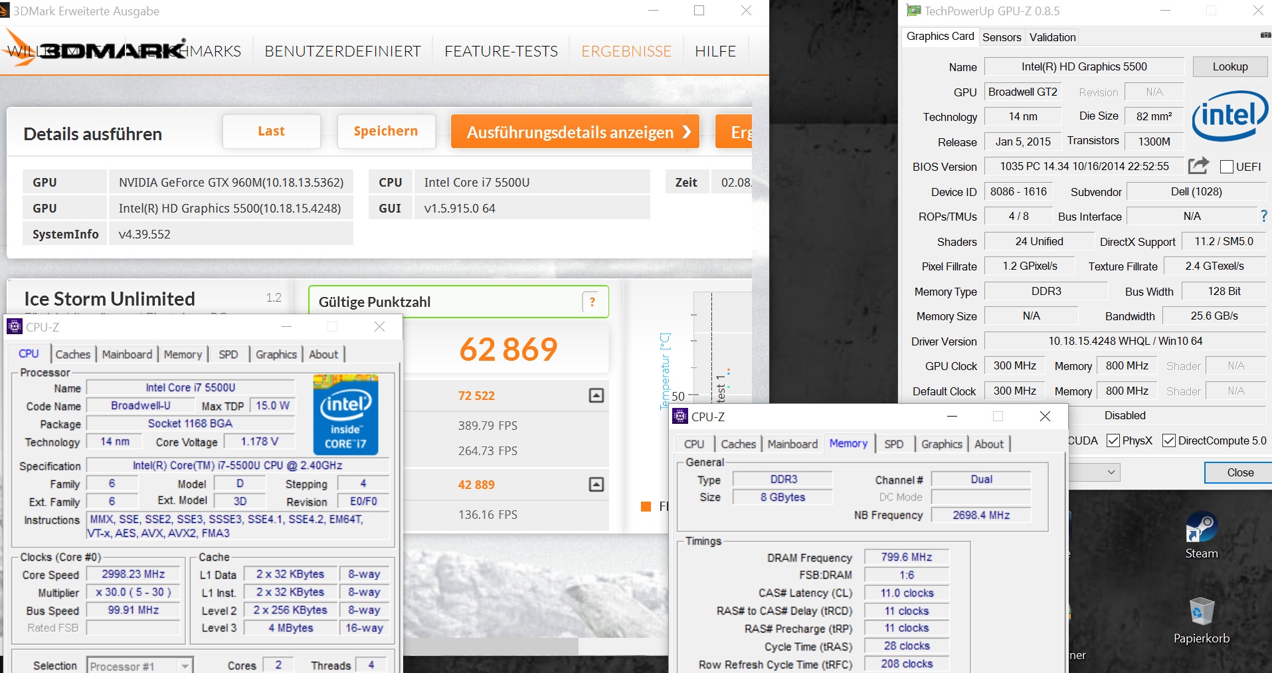This screenshot has width=1272, height=673.
Task: Minimize the CPU-Z Memory window
Action: pyautogui.click(x=952, y=416)
